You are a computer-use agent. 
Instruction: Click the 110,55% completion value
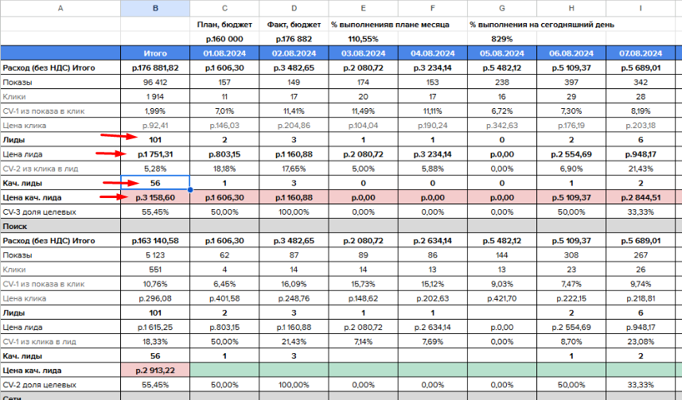(x=363, y=39)
